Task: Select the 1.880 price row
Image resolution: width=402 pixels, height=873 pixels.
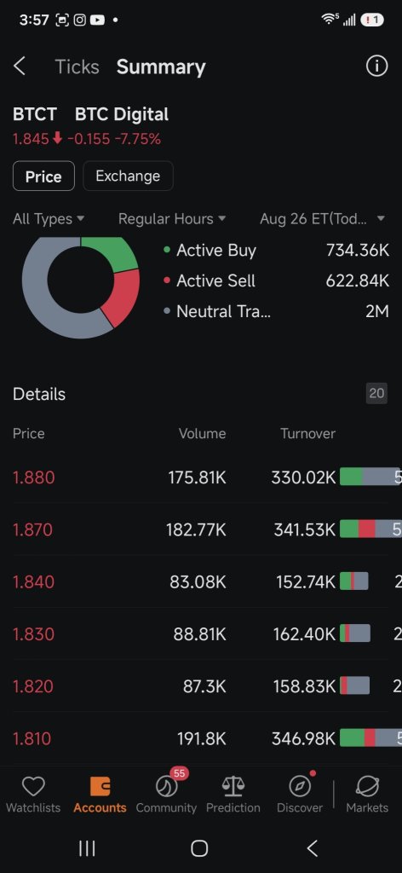Action: click(201, 477)
